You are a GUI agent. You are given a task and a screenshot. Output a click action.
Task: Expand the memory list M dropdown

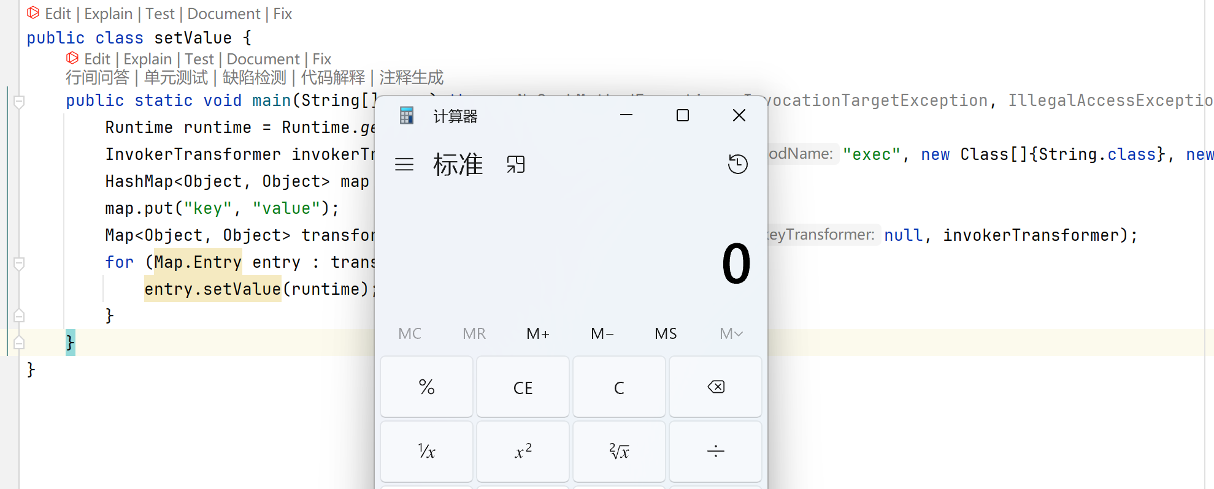731,333
